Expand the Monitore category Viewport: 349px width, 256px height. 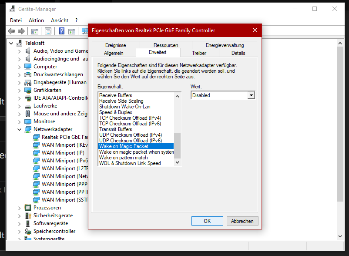coord(19,122)
